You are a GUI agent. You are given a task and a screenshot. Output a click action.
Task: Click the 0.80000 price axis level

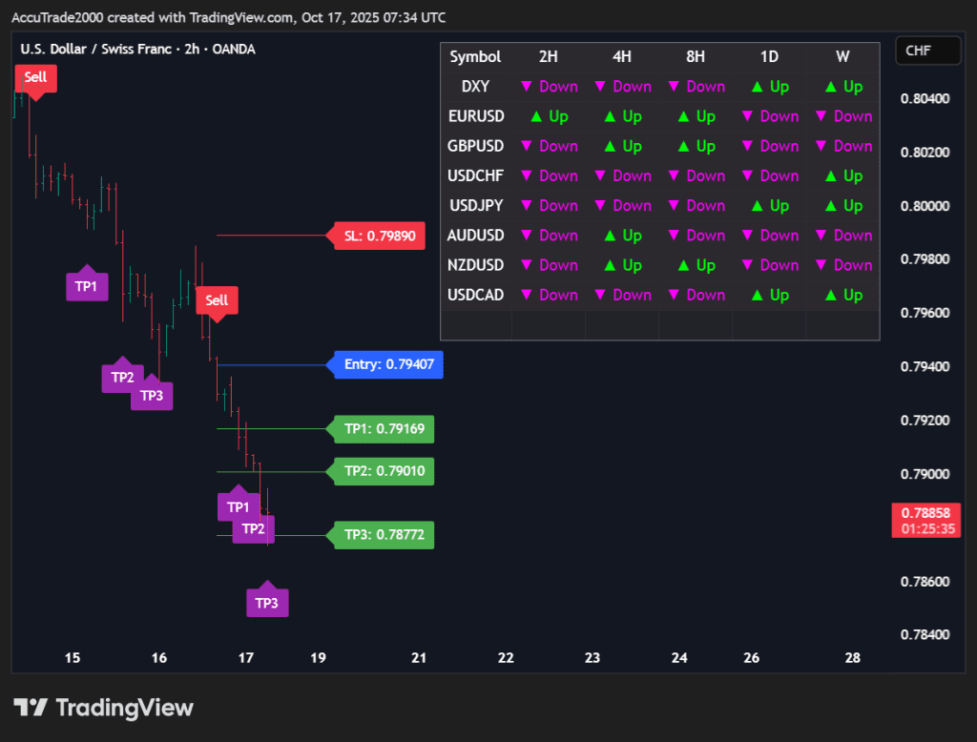point(924,206)
